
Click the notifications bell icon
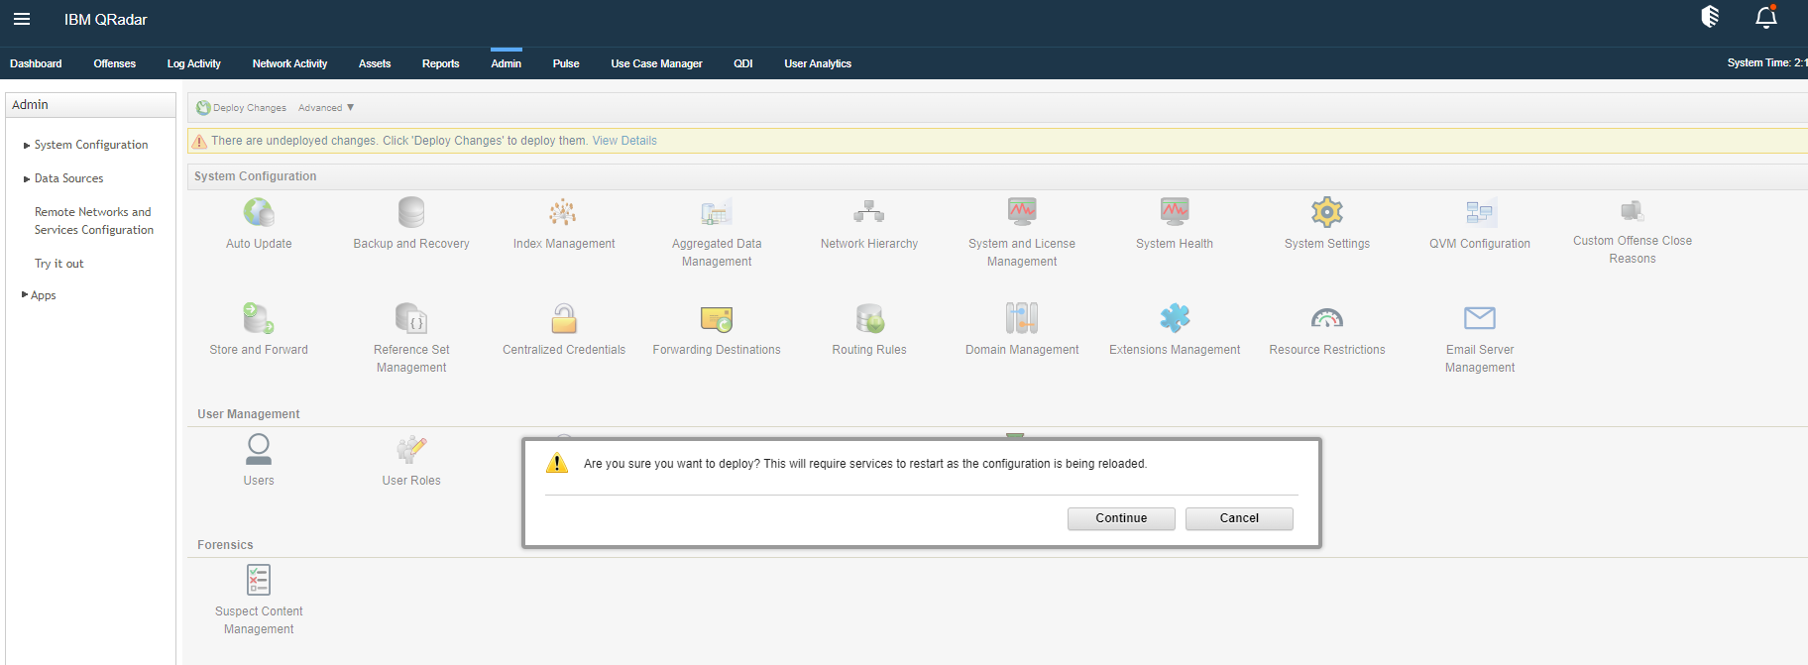[x=1766, y=17]
